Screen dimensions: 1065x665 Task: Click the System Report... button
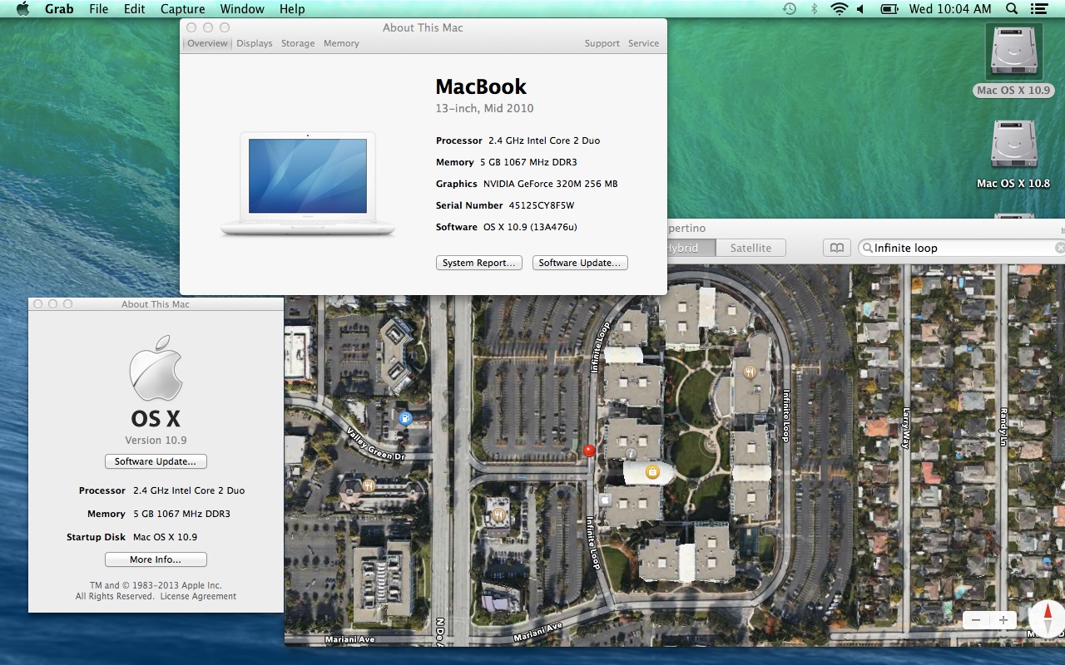click(479, 263)
